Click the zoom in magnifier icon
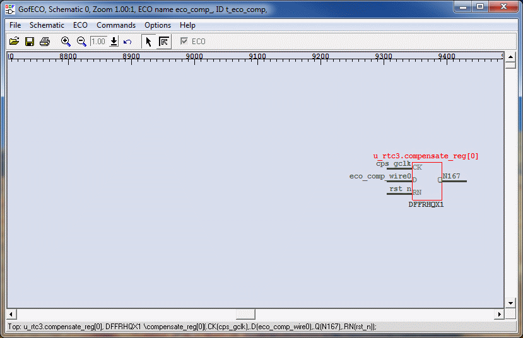The image size is (523, 338). tap(66, 42)
